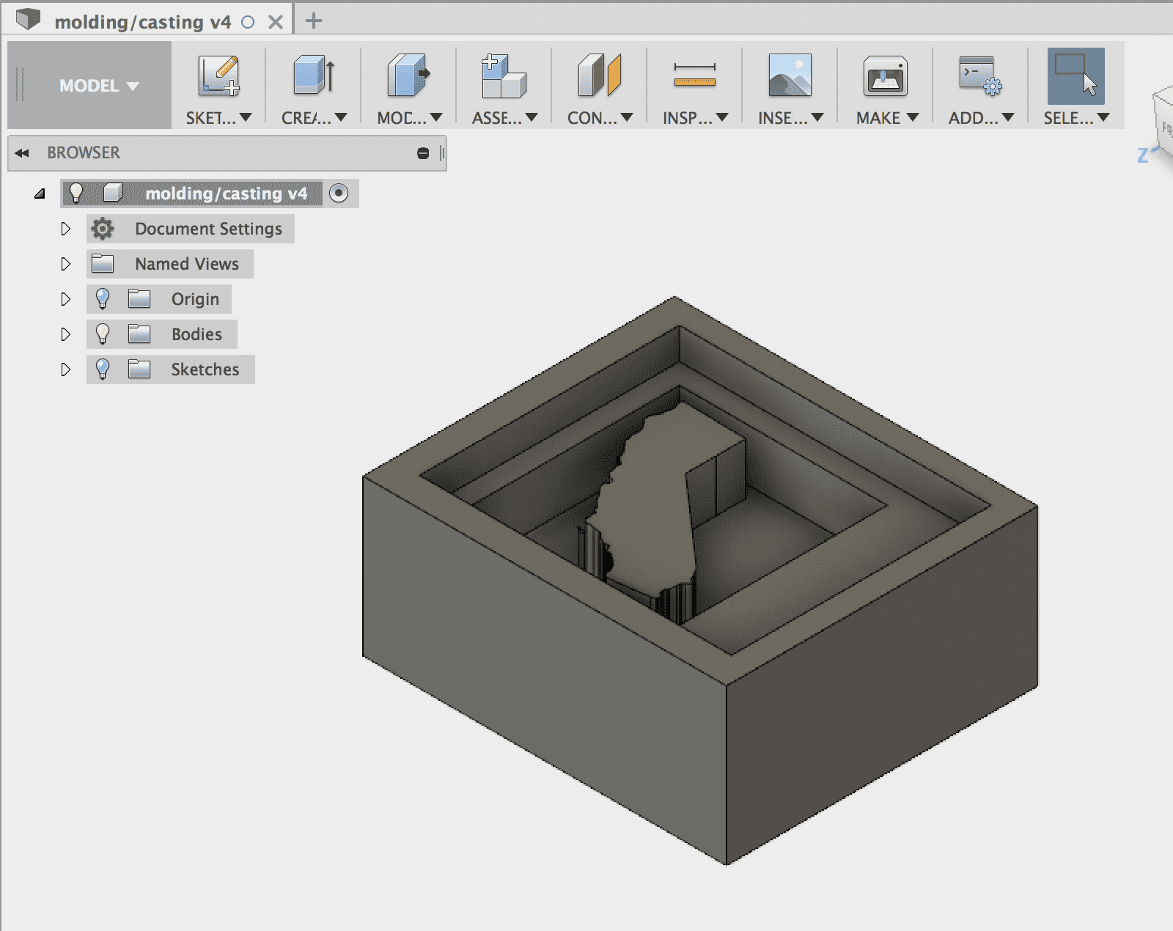Viewport: 1173px width, 931px height.
Task: Click the Insert decal image icon
Action: [x=790, y=76]
